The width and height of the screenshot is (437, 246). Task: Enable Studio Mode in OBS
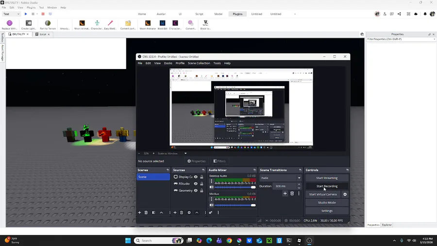point(327,203)
